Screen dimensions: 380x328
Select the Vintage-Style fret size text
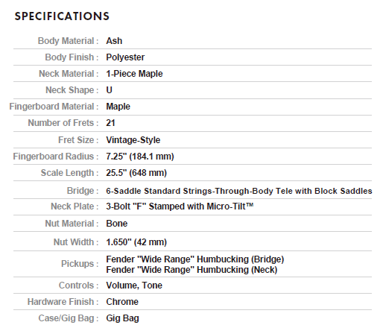[x=133, y=140]
